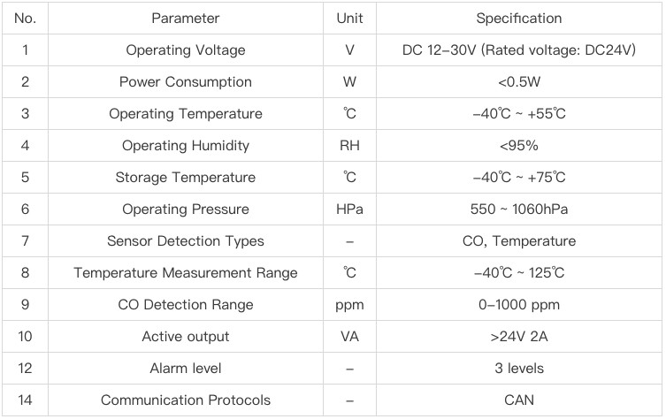Select the 'Active output' parameter cell
The width and height of the screenshot is (666, 419).
coord(185,336)
